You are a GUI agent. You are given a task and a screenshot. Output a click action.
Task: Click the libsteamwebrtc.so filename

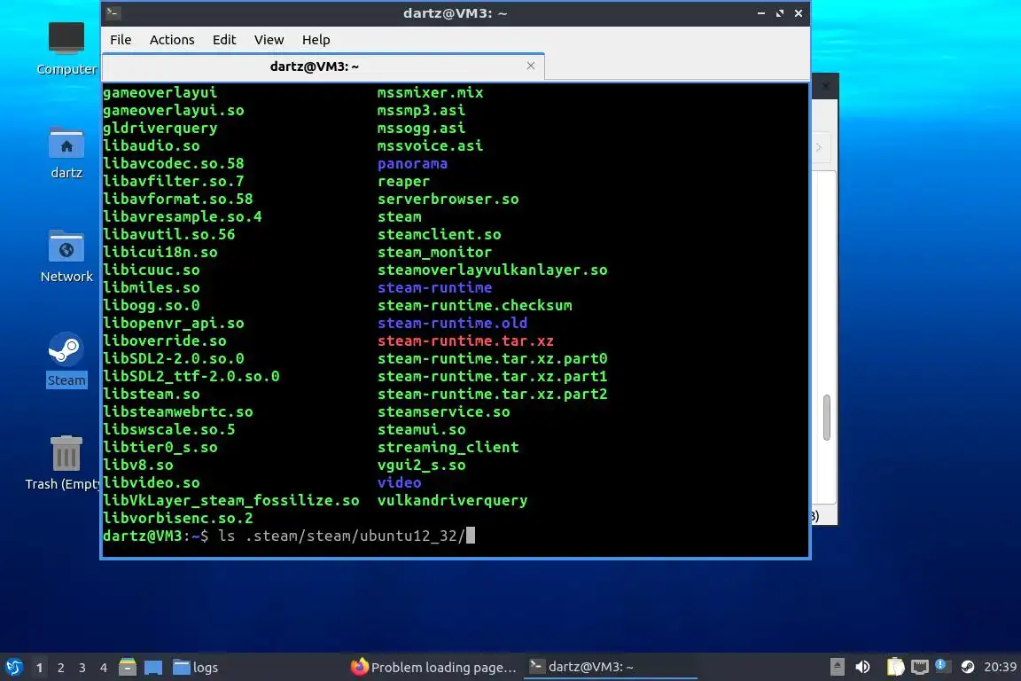pos(178,411)
